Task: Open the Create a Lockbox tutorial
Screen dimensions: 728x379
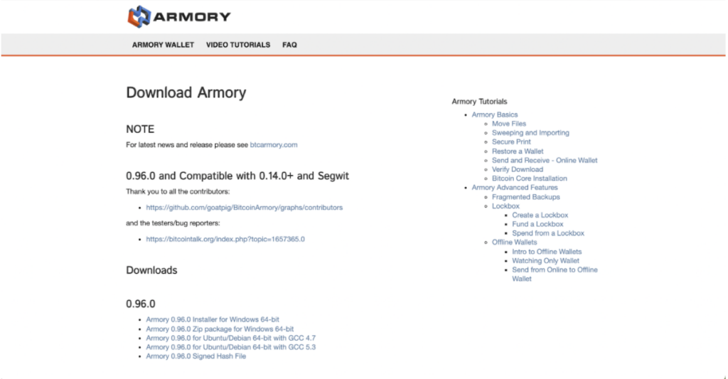Action: click(x=540, y=215)
